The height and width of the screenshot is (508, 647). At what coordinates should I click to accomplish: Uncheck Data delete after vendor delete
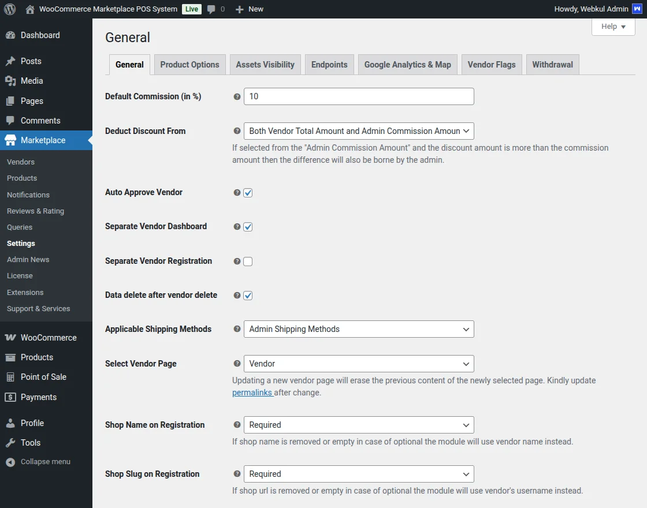coord(248,295)
